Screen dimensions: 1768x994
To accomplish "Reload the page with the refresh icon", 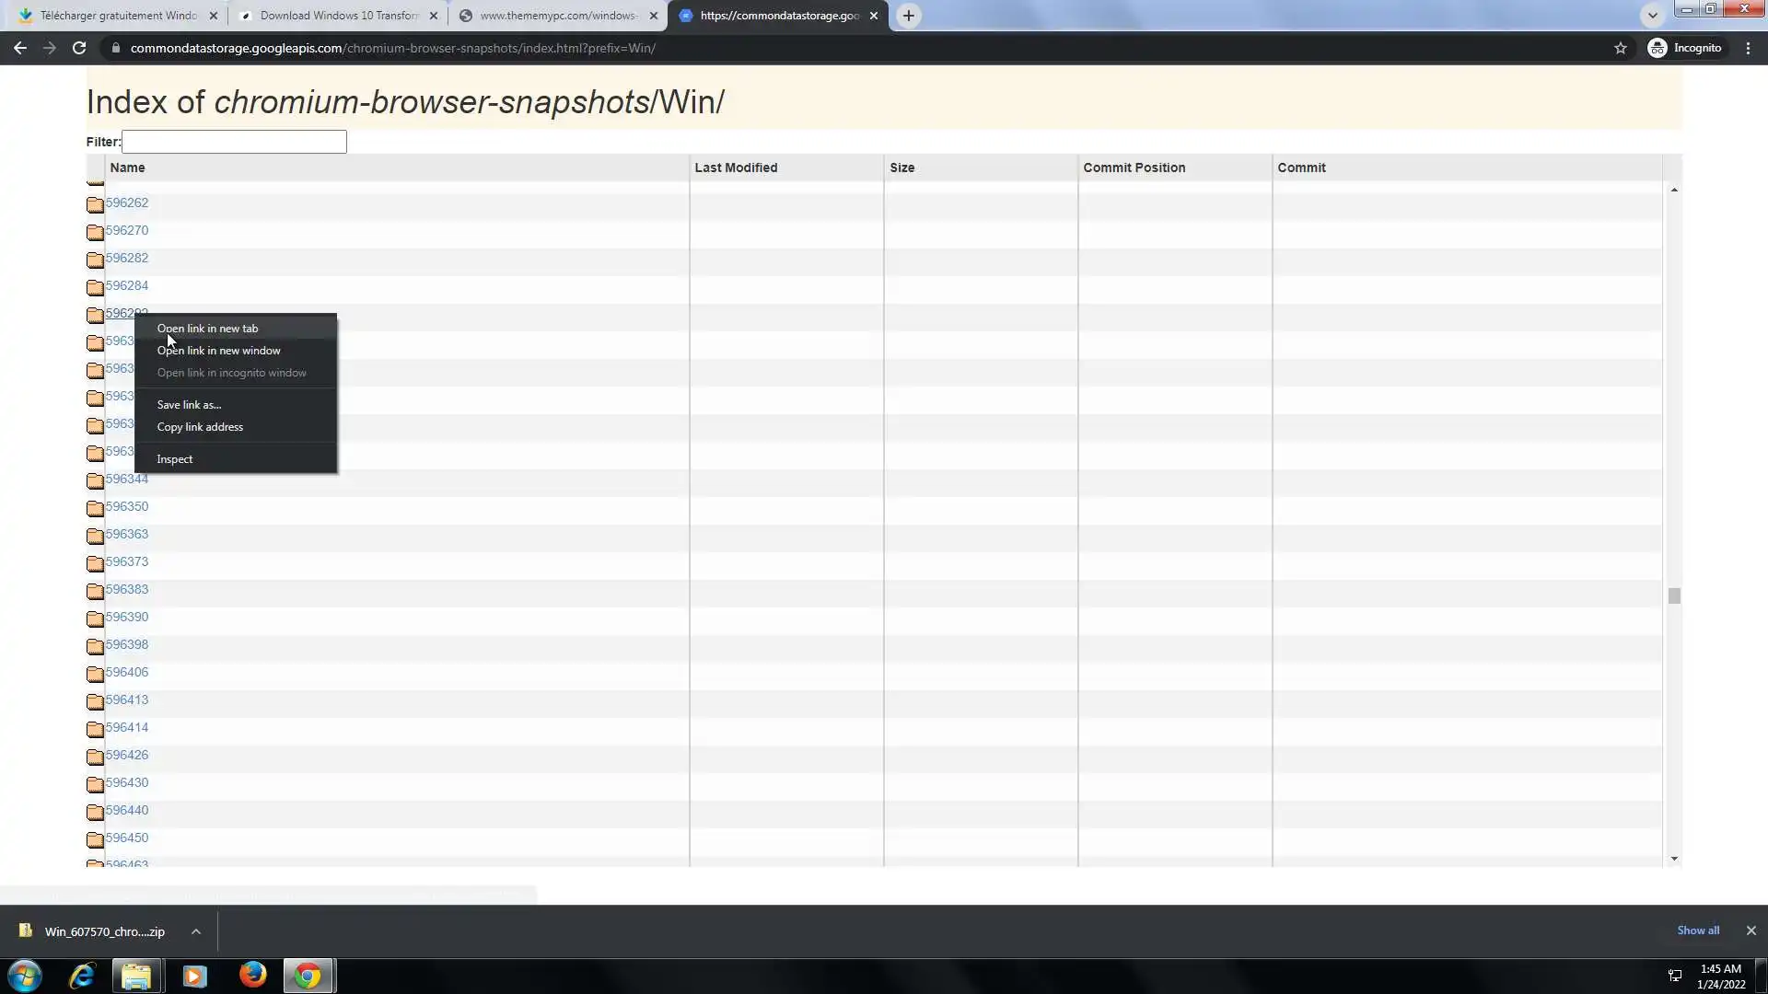I will click(79, 48).
